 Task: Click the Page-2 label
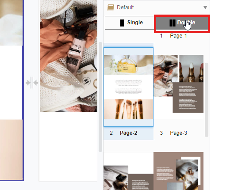(x=128, y=133)
